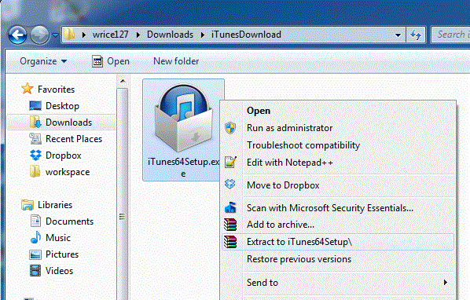Choose Move to Dropbox

pos(338,185)
